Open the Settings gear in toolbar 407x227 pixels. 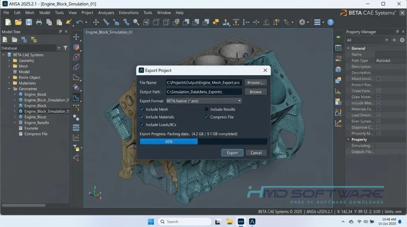(302, 22)
